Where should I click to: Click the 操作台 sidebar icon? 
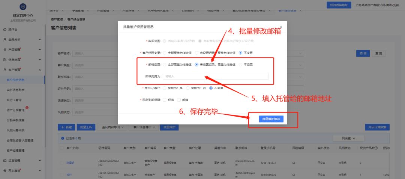point(5,29)
